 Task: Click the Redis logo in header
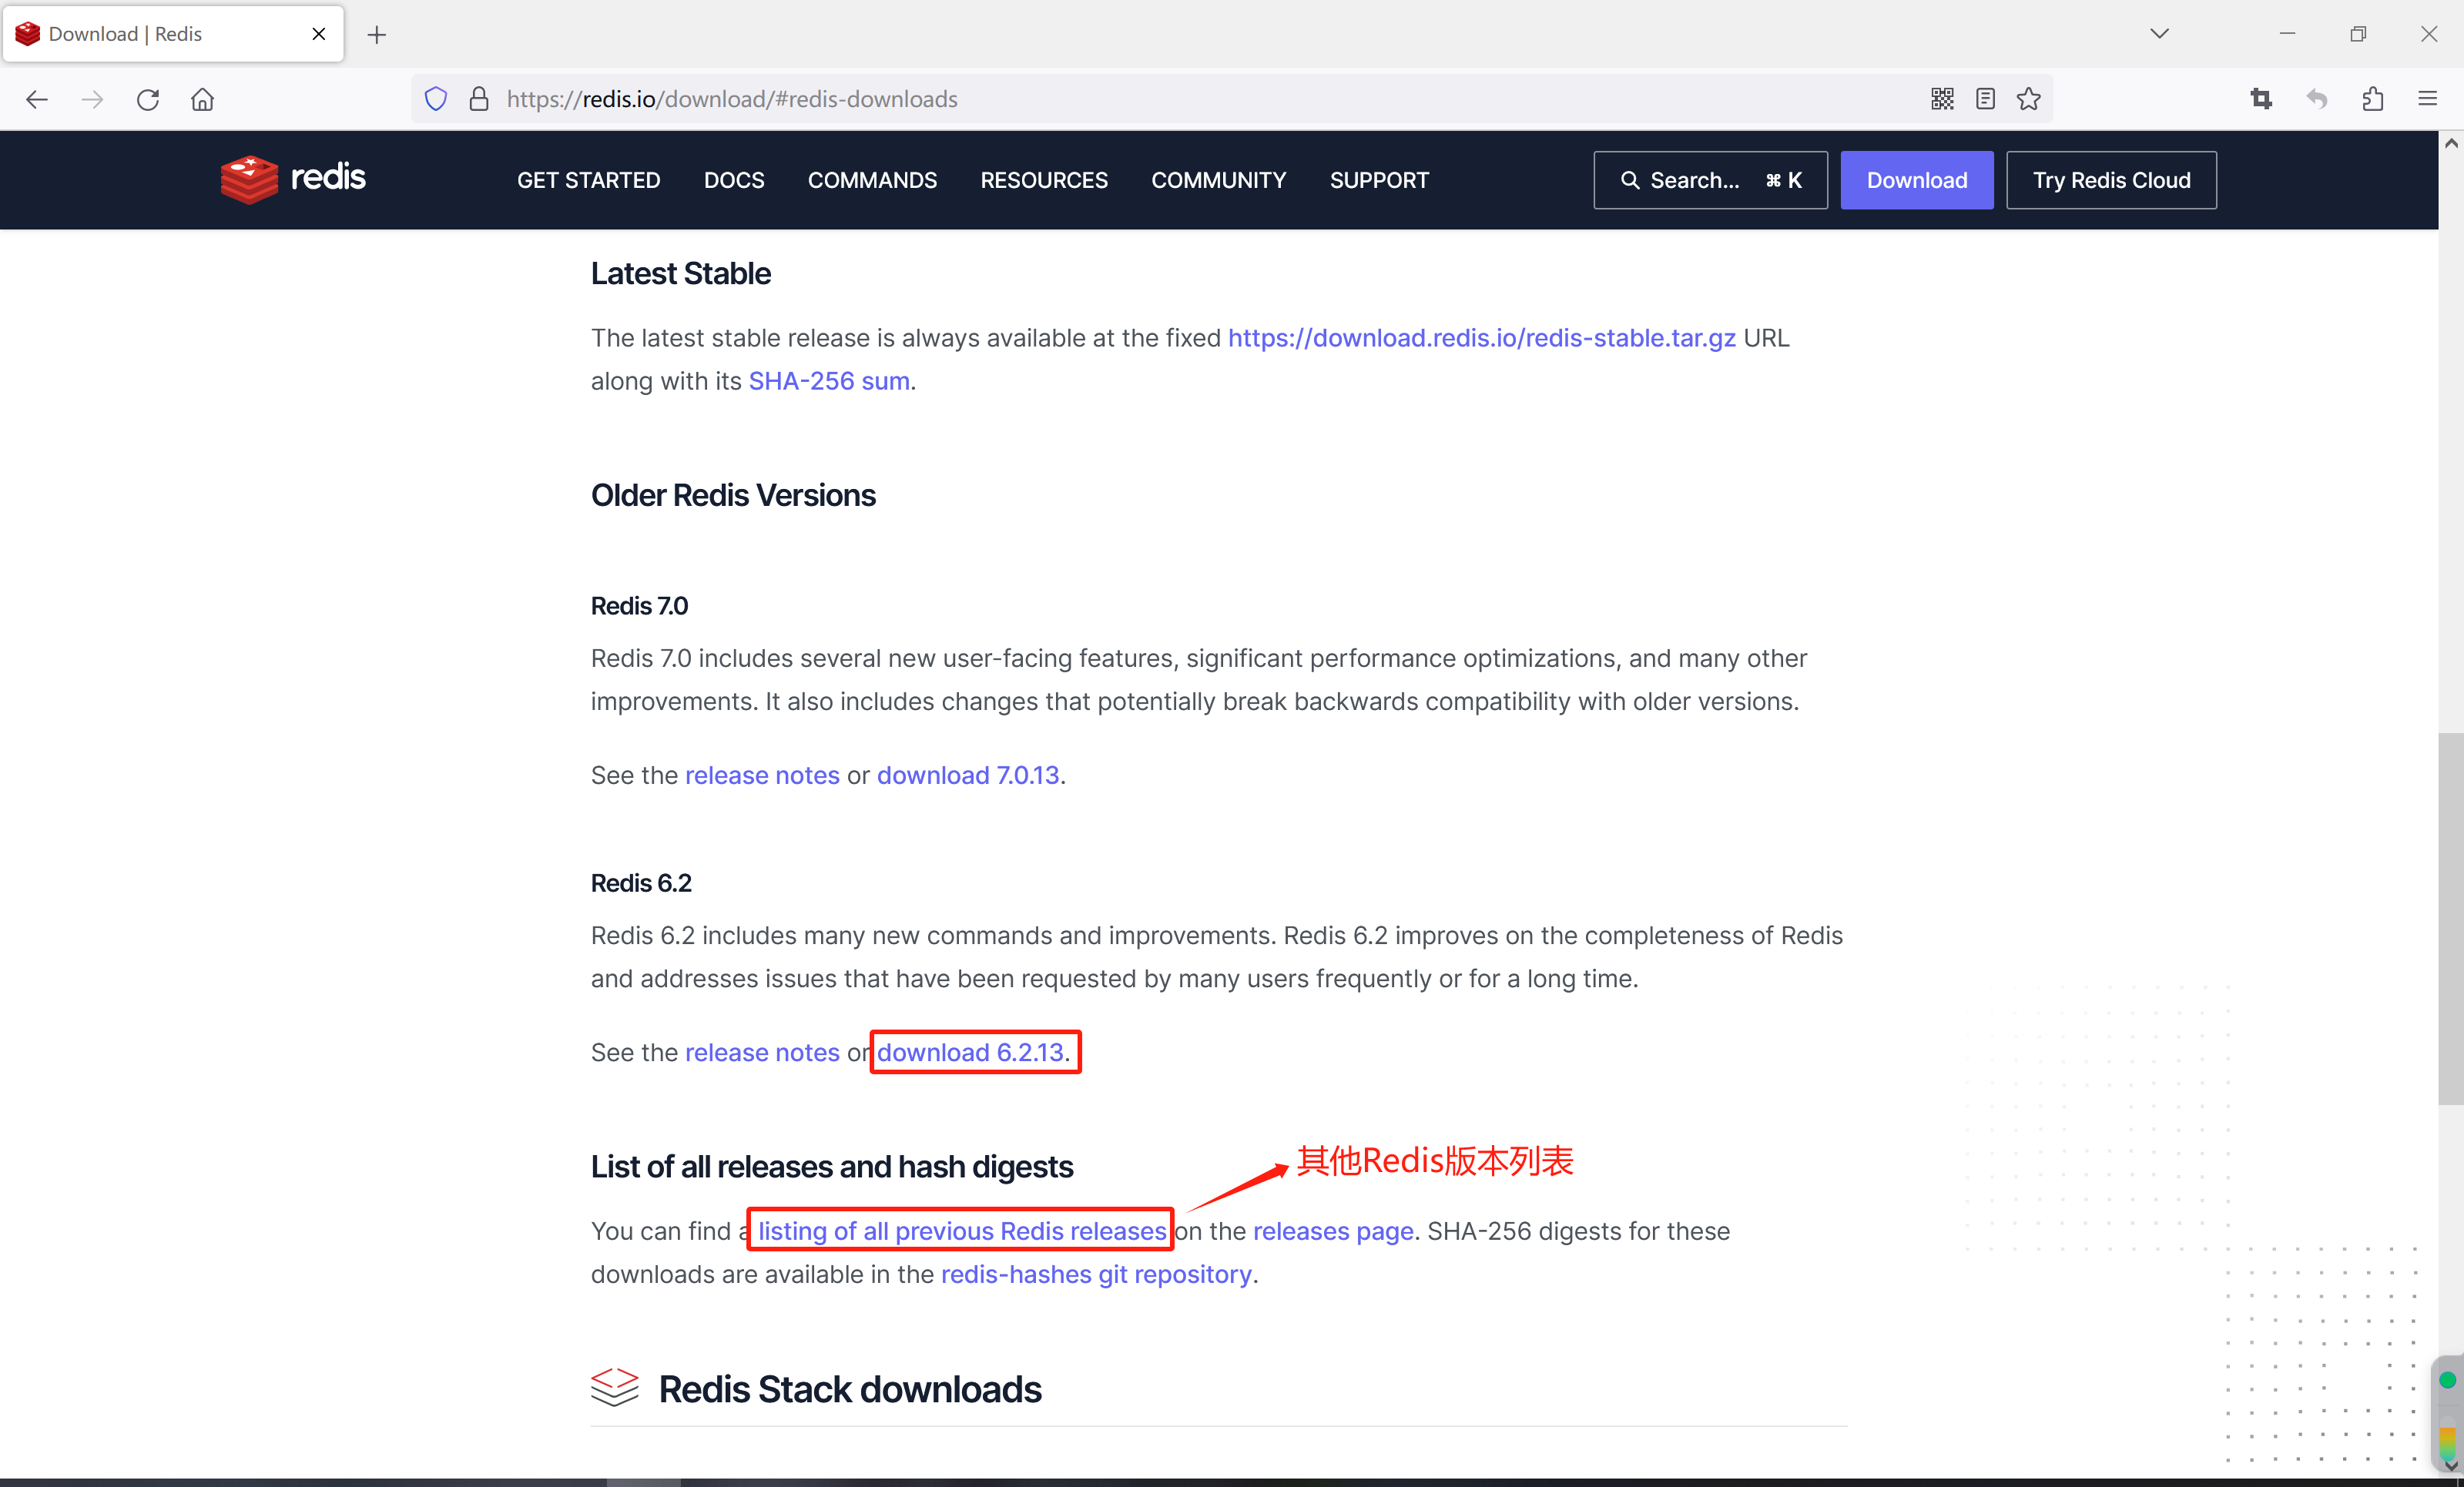pyautogui.click(x=293, y=179)
